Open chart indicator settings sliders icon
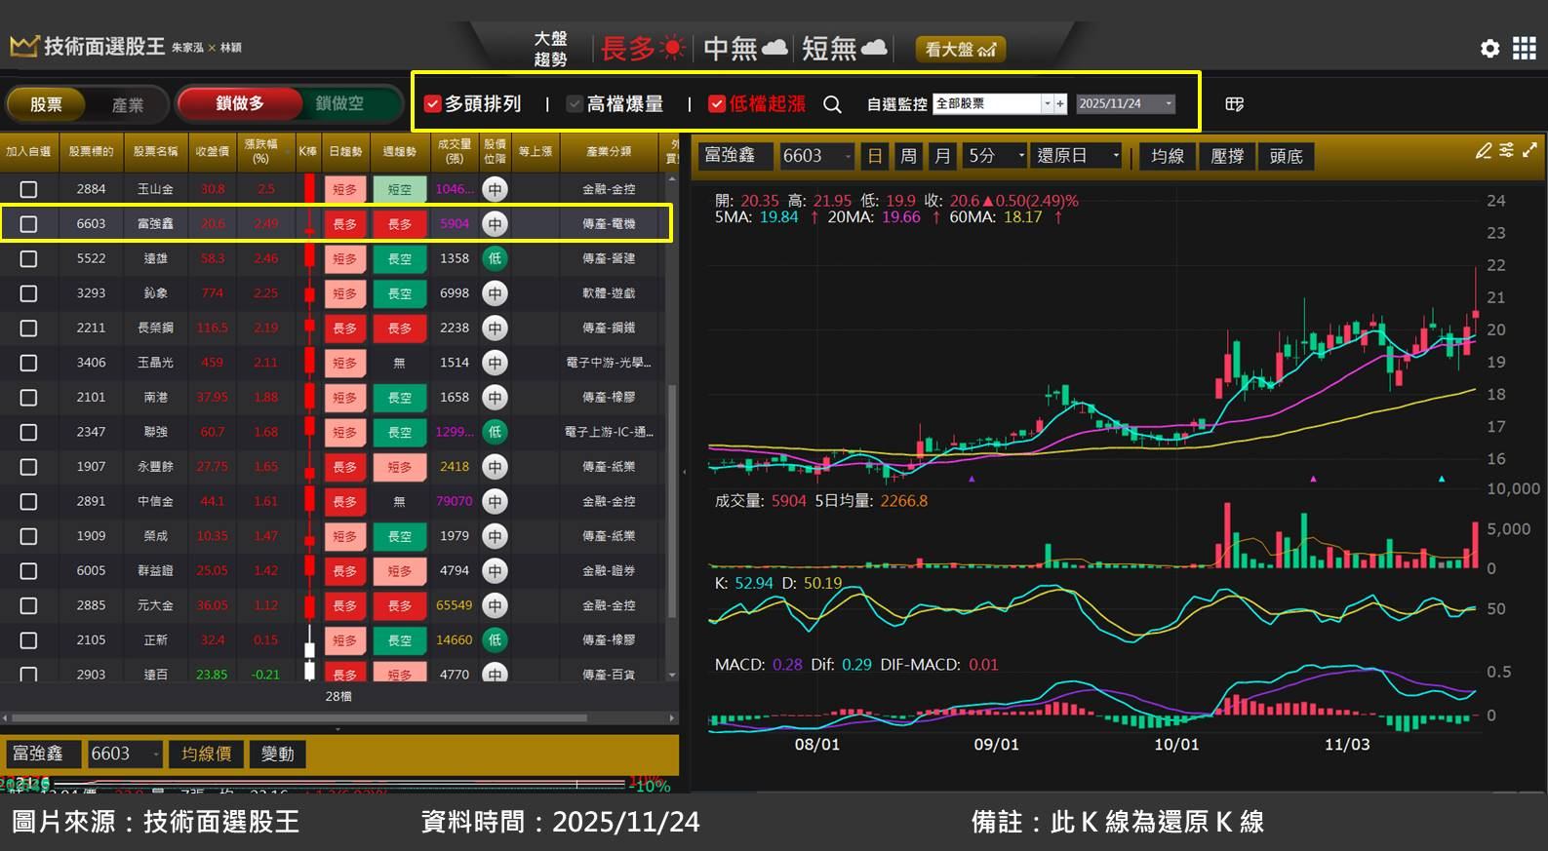Image resolution: width=1548 pixels, height=851 pixels. (1507, 150)
